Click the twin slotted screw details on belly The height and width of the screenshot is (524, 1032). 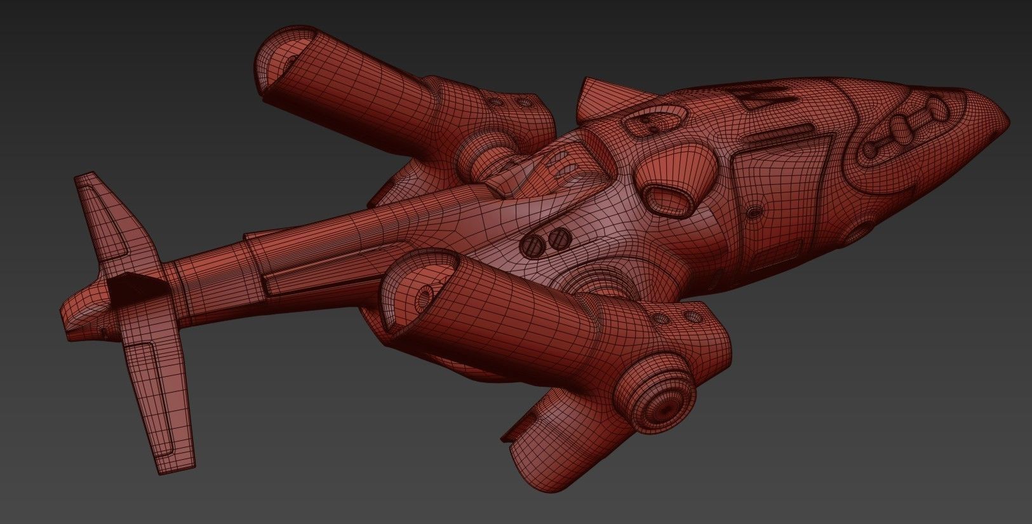(x=546, y=243)
